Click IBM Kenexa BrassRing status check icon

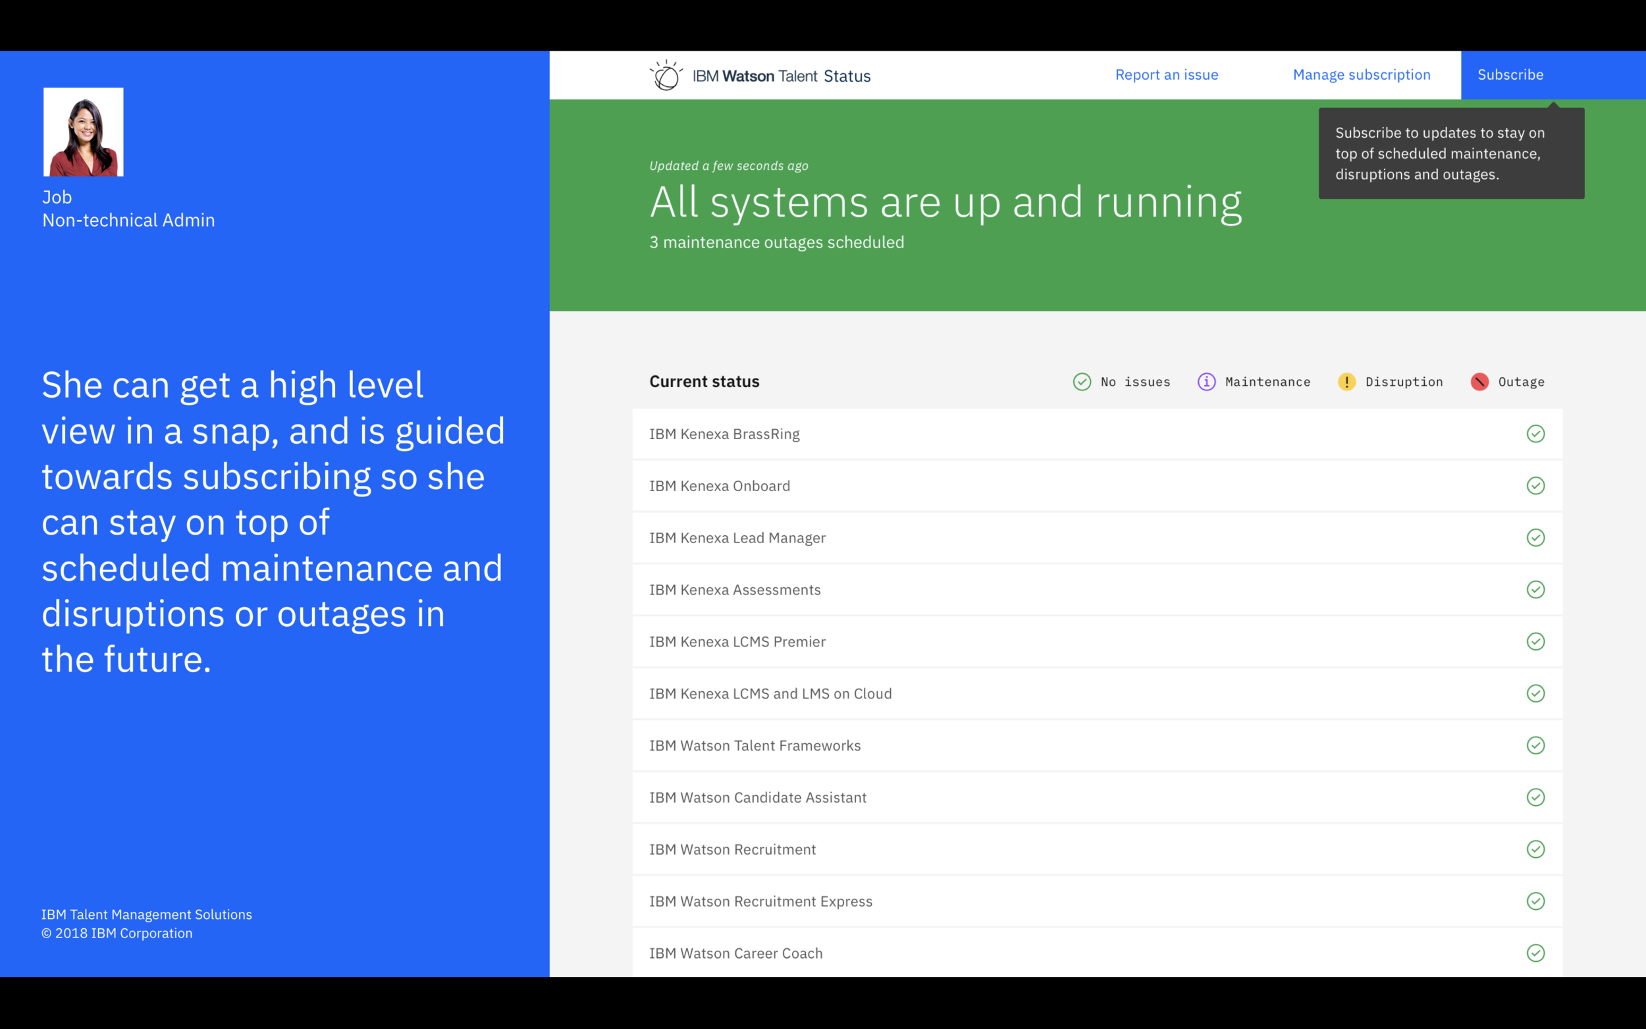tap(1535, 435)
